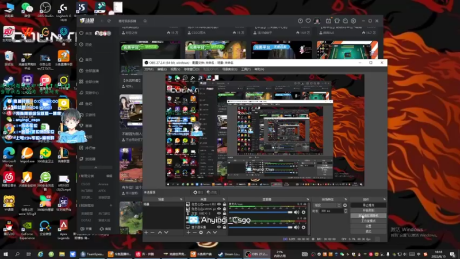This screenshot has height=259, width=460.
Task: Toggle visibility eye of display capture source
Action: click(x=219, y=227)
